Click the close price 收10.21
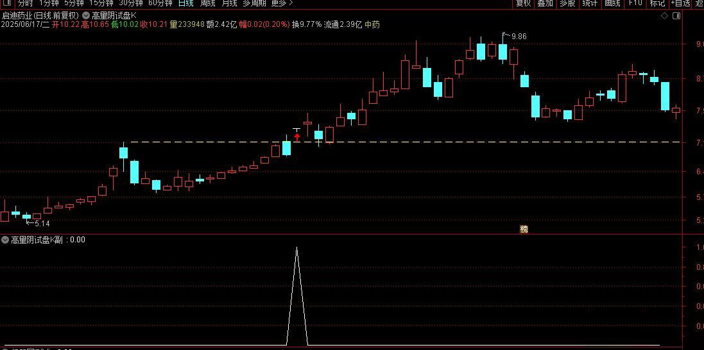Viewport: 704px width, 350px height. coord(154,24)
